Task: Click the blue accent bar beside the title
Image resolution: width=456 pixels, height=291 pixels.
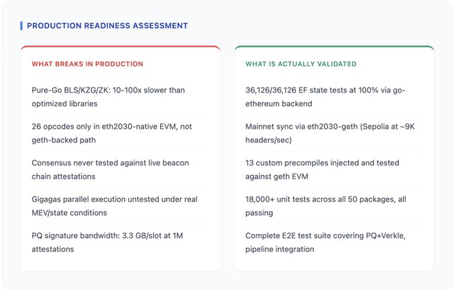Action: (x=21, y=25)
